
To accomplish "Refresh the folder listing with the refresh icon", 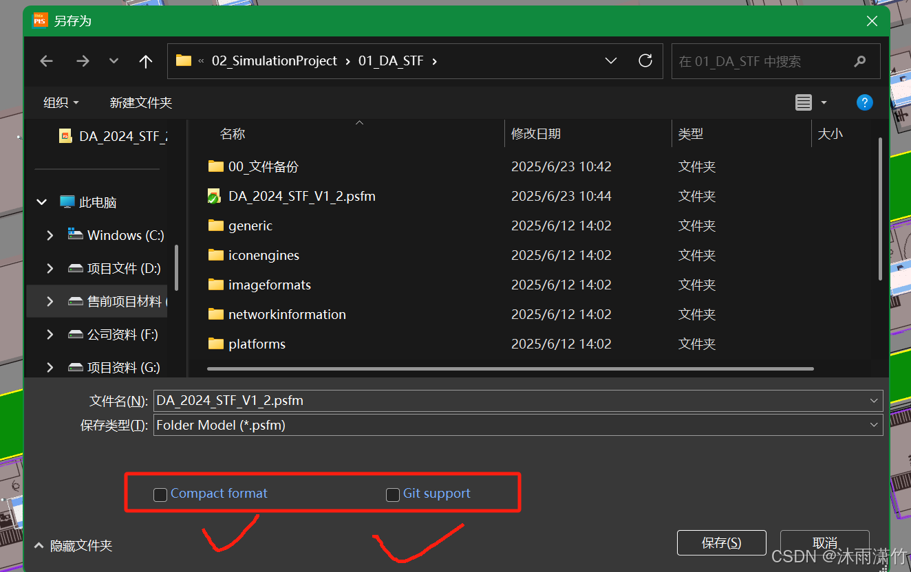I will (645, 60).
